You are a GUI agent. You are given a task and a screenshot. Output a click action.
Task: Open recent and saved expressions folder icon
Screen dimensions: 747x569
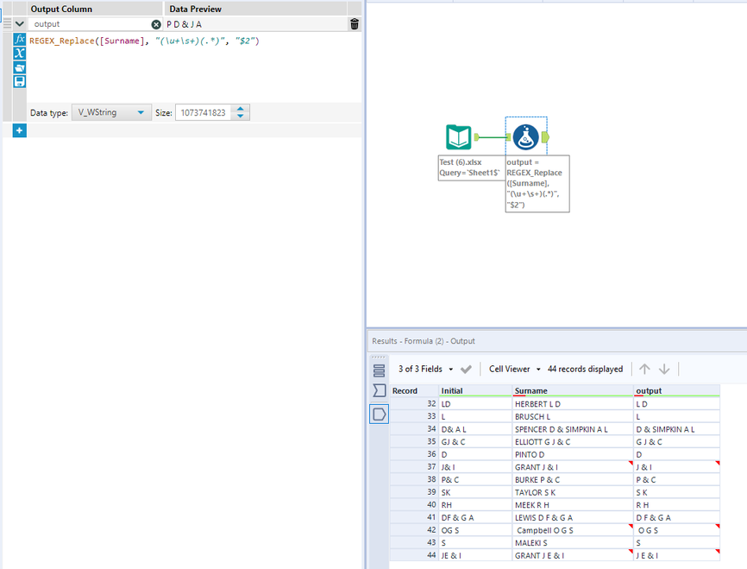pyautogui.click(x=20, y=67)
